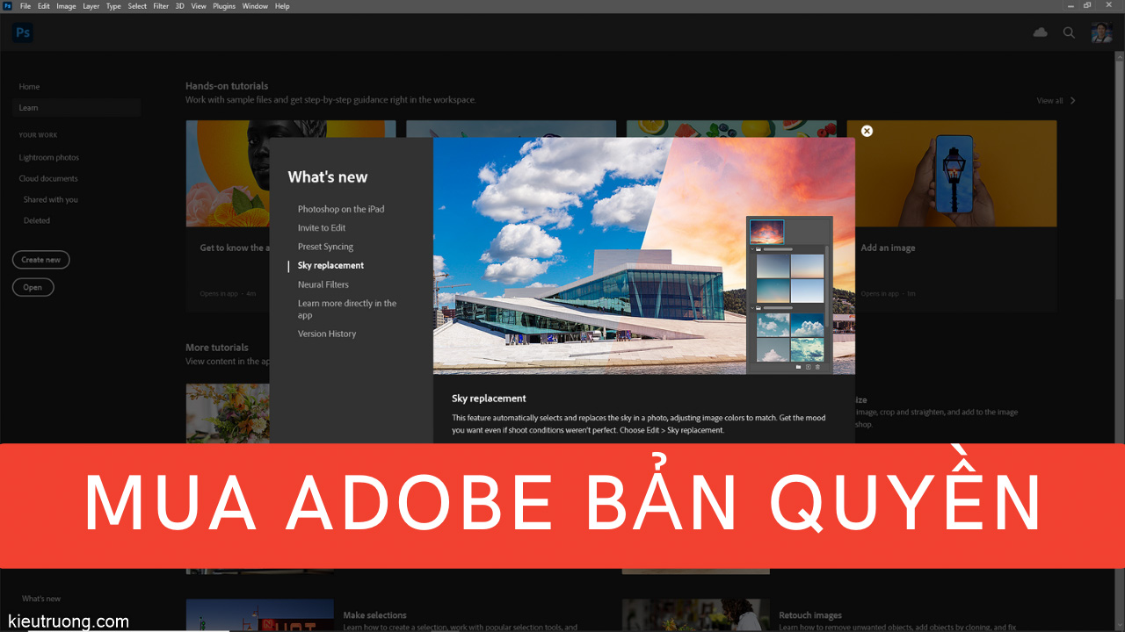Open Make selections tutorial
The width and height of the screenshot is (1125, 632).
pyautogui.click(x=374, y=615)
